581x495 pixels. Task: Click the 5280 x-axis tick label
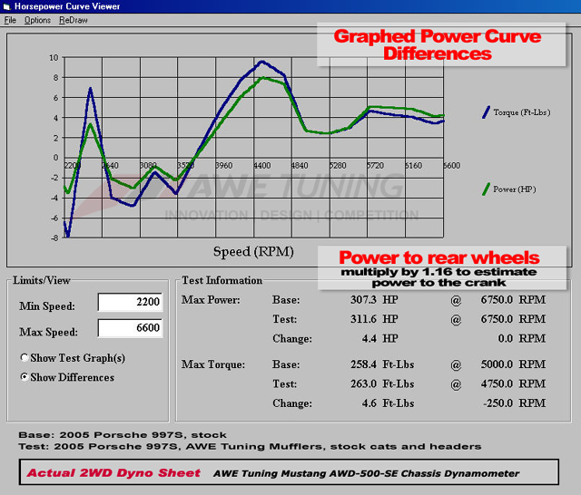pyautogui.click(x=338, y=165)
